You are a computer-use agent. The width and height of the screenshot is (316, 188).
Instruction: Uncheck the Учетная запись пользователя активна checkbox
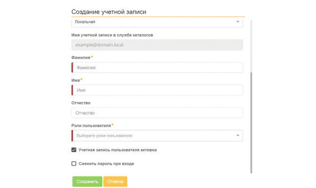coord(74,150)
